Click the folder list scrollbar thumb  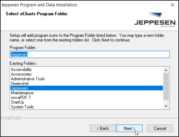click(166, 87)
